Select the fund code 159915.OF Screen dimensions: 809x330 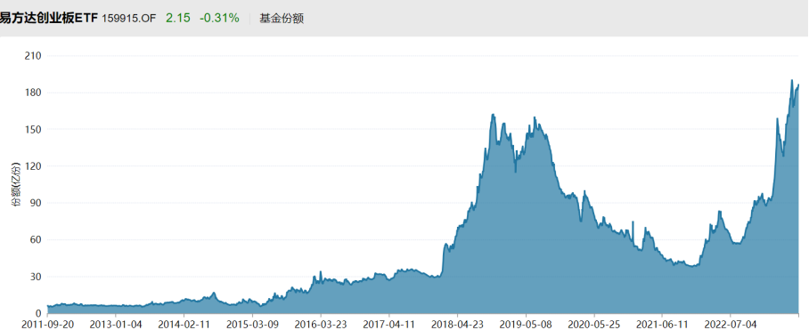coord(128,19)
